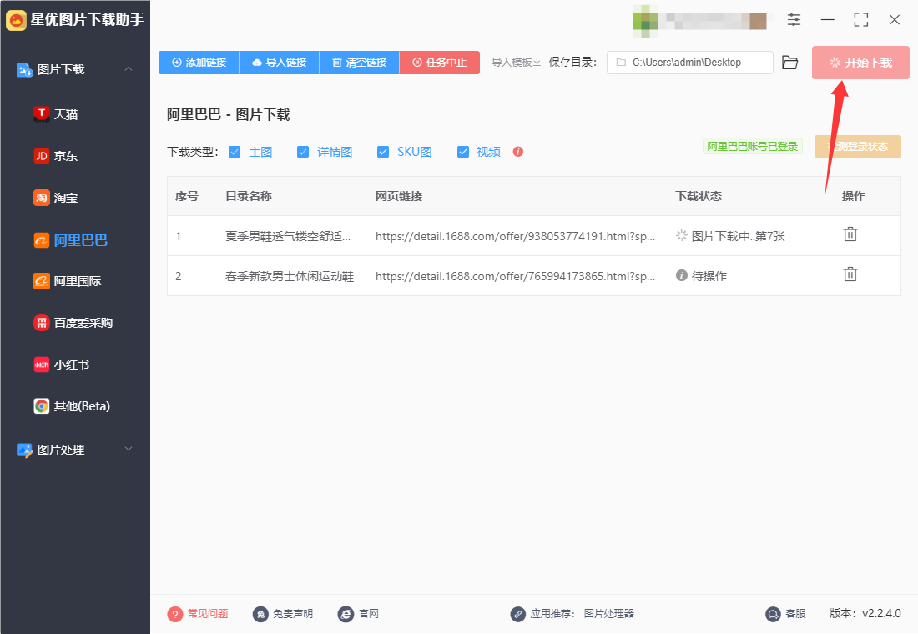This screenshot has width=918, height=634.
Task: Click the 待操作 status in row 2
Action: click(701, 276)
